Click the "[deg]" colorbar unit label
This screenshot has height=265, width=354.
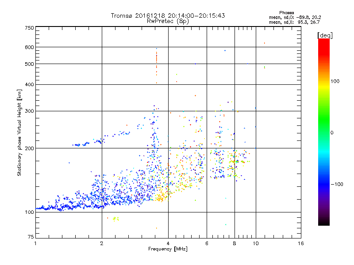[x=325, y=35]
